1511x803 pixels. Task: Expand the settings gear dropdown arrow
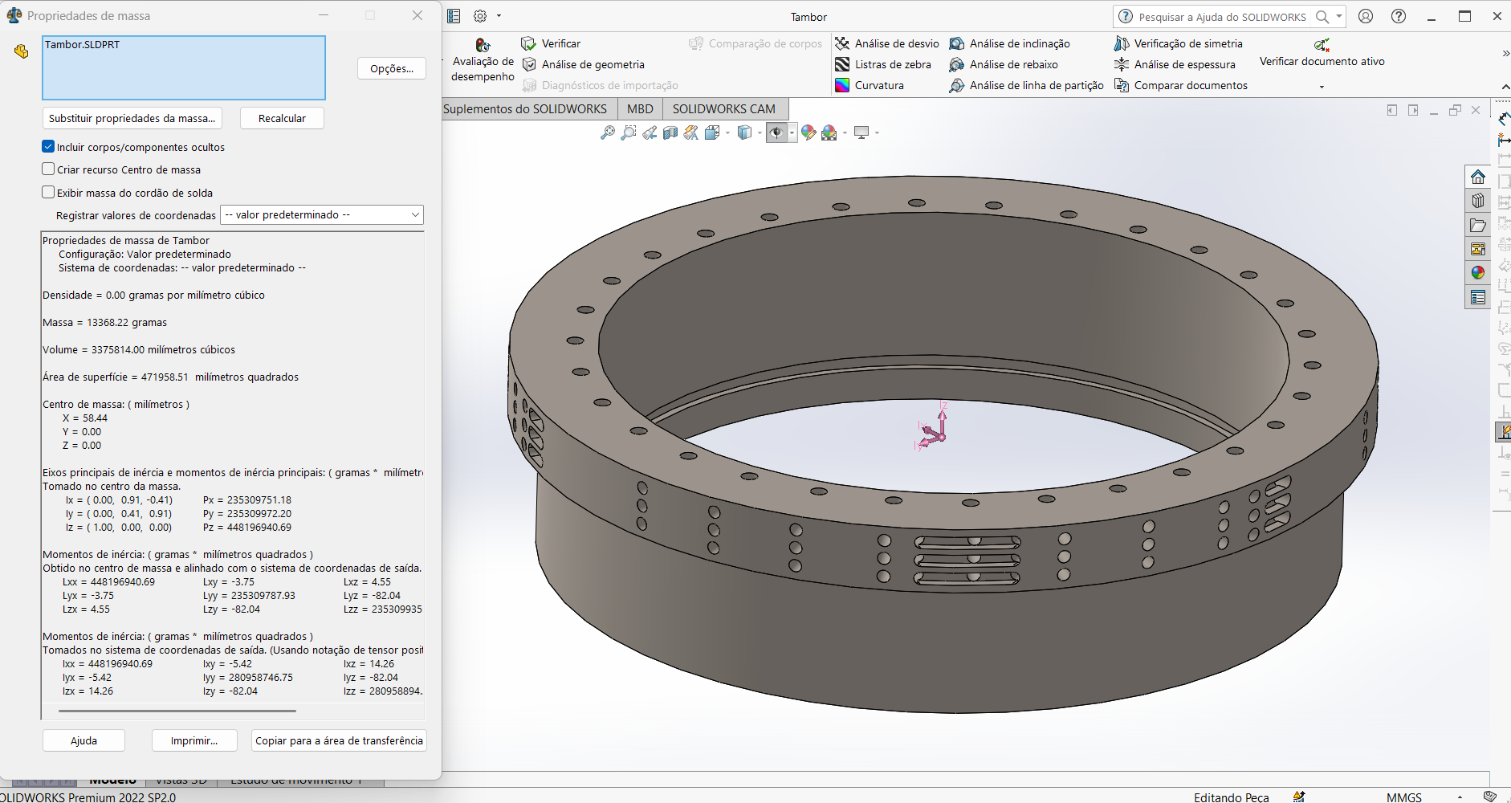click(x=499, y=16)
